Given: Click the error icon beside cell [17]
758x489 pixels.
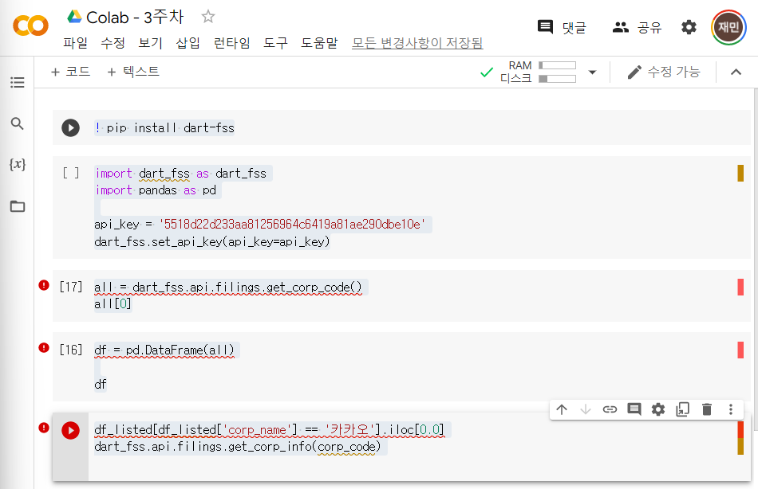Looking at the screenshot, I should (x=44, y=285).
